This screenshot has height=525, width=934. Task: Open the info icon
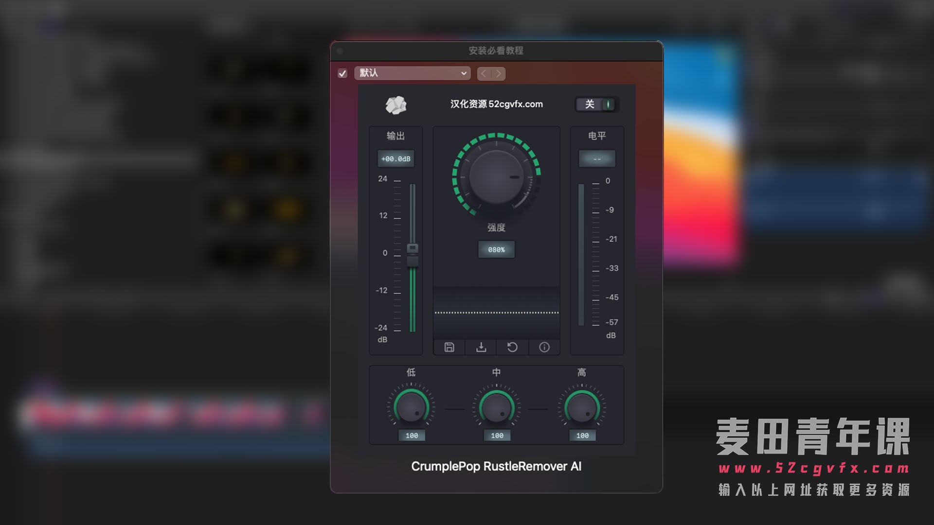pos(544,347)
